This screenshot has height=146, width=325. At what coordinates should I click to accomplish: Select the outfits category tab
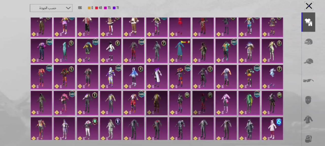coord(308,22)
